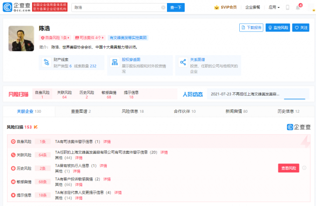Click the red 查看风险 button
316x206 pixels.
point(288,168)
